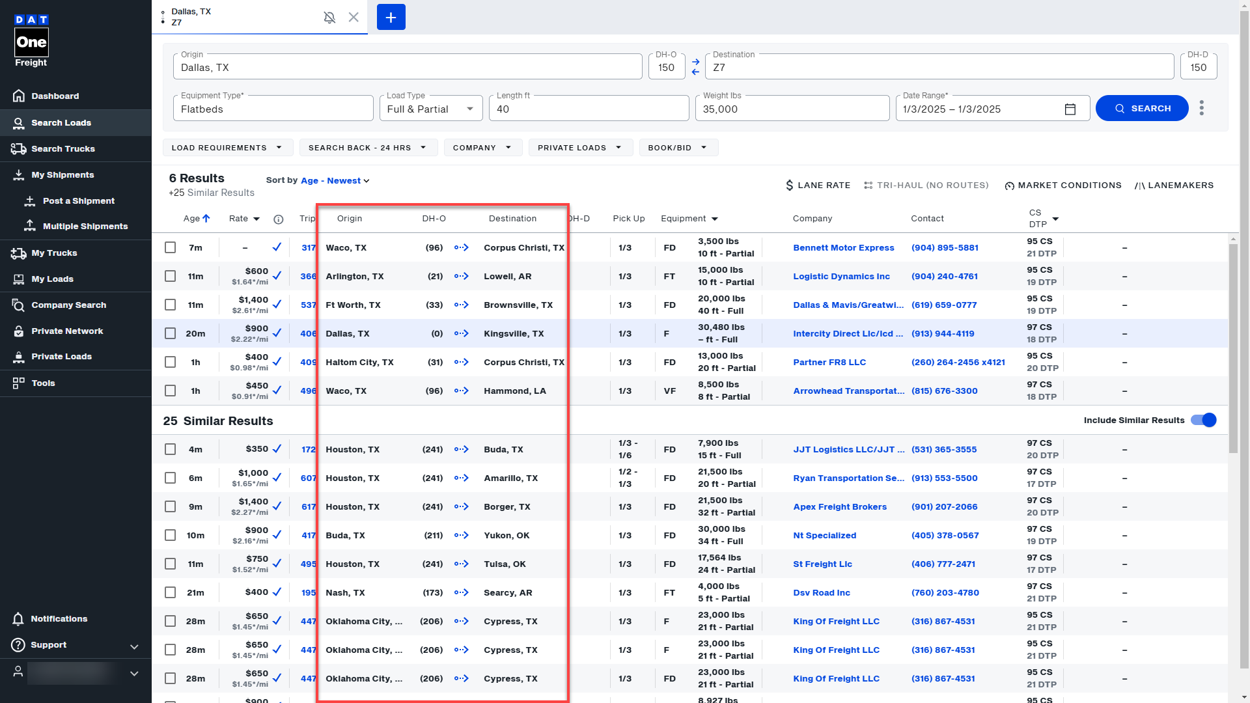Change the Sort by Age - Newest dropdown
The width and height of the screenshot is (1250, 703).
click(x=335, y=181)
